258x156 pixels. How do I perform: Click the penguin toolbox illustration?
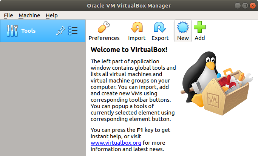click(216, 83)
